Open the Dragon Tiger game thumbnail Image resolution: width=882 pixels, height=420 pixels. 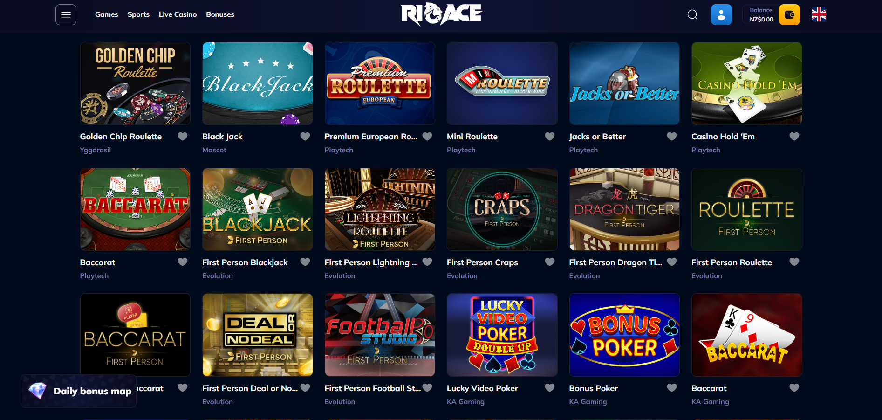tap(624, 209)
